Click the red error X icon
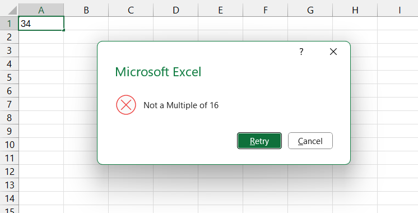The height and width of the screenshot is (213, 418). coord(126,105)
